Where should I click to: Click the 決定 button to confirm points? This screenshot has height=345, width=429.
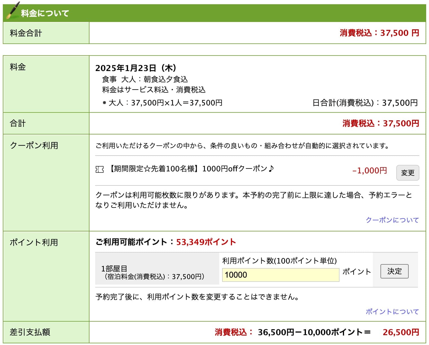pyautogui.click(x=394, y=271)
